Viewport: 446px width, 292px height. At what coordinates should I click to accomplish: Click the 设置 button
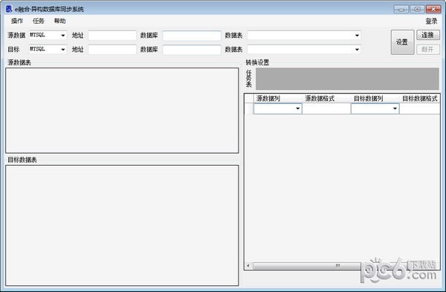click(x=402, y=42)
